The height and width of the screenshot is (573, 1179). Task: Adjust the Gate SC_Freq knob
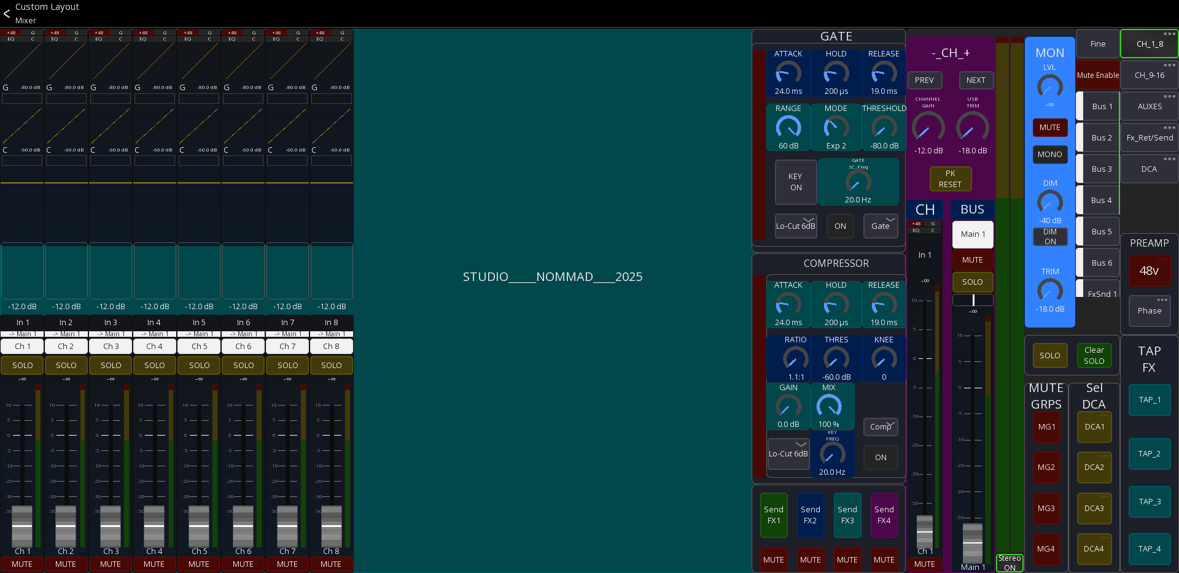[x=858, y=182]
